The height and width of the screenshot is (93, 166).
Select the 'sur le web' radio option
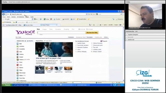pyautogui.click(x=79, y=29)
